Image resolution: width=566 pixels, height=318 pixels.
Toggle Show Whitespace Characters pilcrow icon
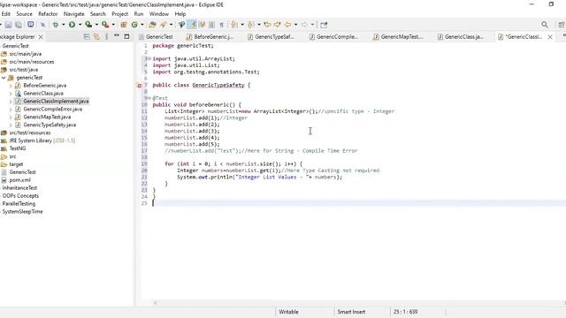click(x=222, y=25)
